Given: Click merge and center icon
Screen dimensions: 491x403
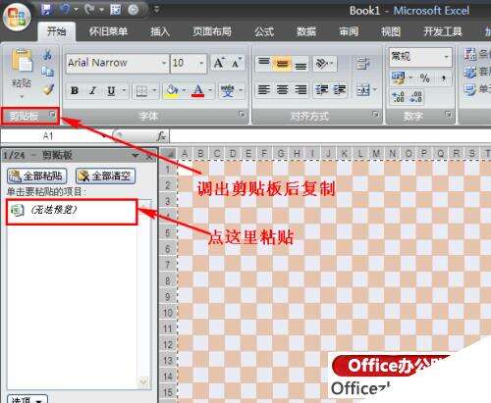Looking at the screenshot, I should [363, 89].
